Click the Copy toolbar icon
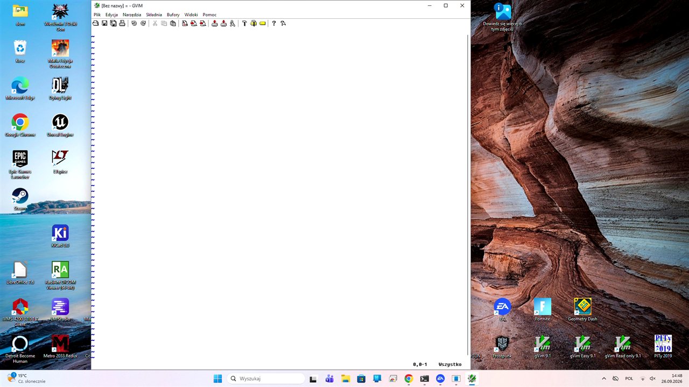 (x=164, y=23)
